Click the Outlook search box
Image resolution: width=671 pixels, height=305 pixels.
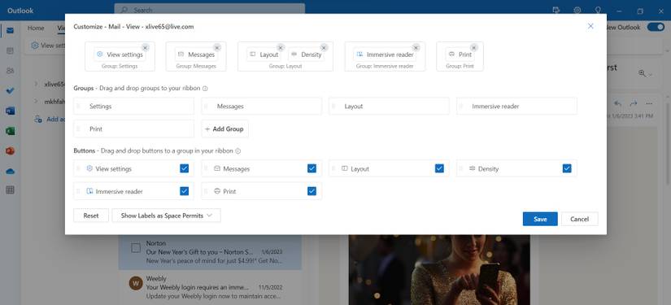pos(210,10)
